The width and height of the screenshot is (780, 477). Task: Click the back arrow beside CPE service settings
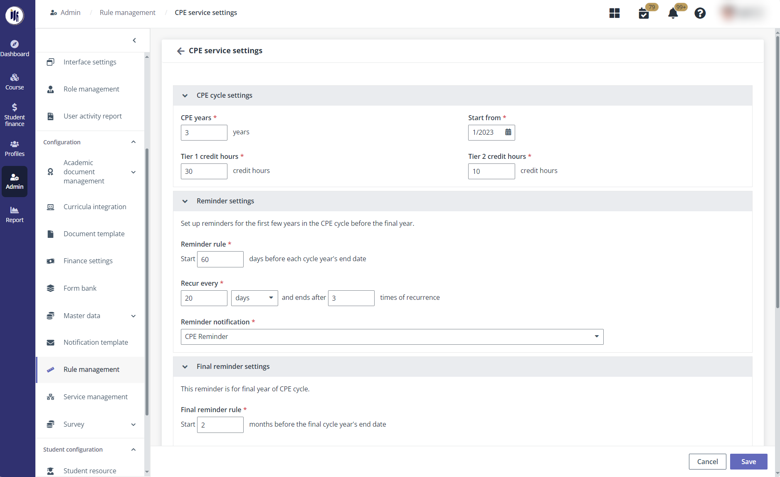click(180, 51)
